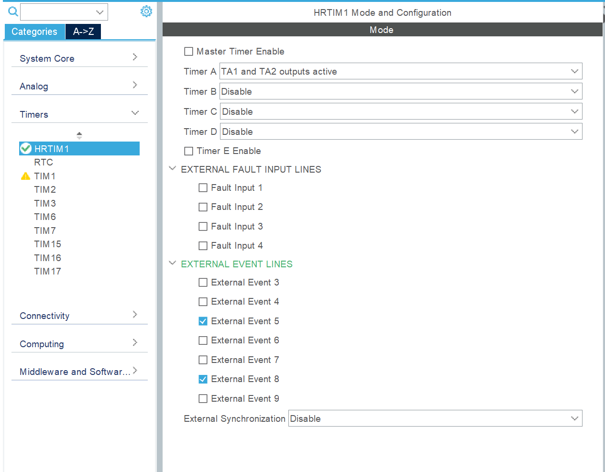Select the Categories tab
Image resolution: width=605 pixels, height=472 pixels.
(x=34, y=32)
